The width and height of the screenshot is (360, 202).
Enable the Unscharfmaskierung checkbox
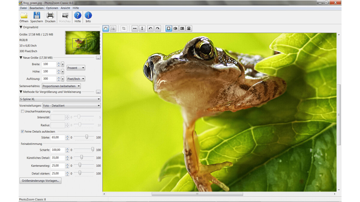22,111
